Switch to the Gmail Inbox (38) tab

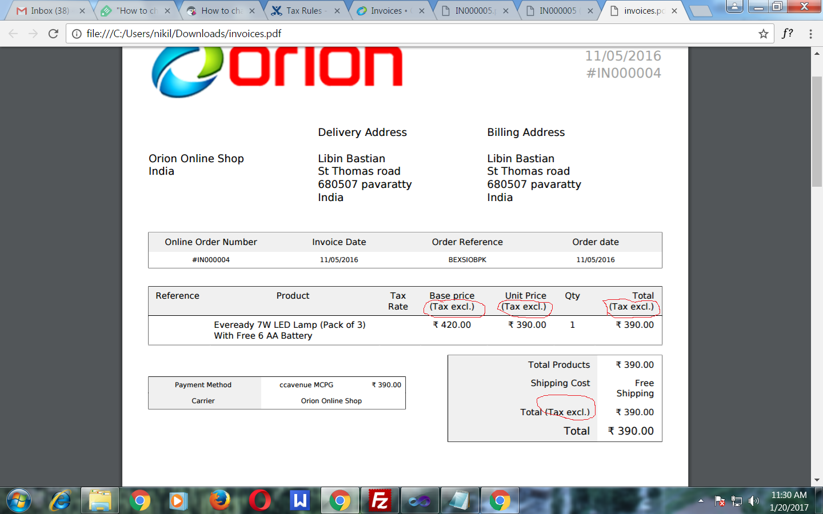coord(50,11)
